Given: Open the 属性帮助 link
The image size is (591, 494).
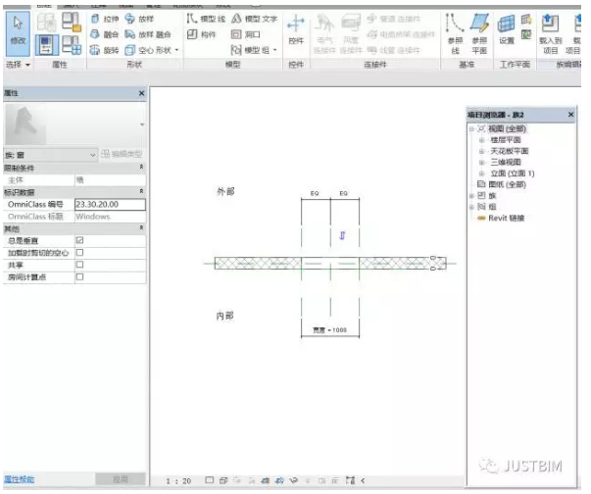Looking at the screenshot, I should 20,479.
